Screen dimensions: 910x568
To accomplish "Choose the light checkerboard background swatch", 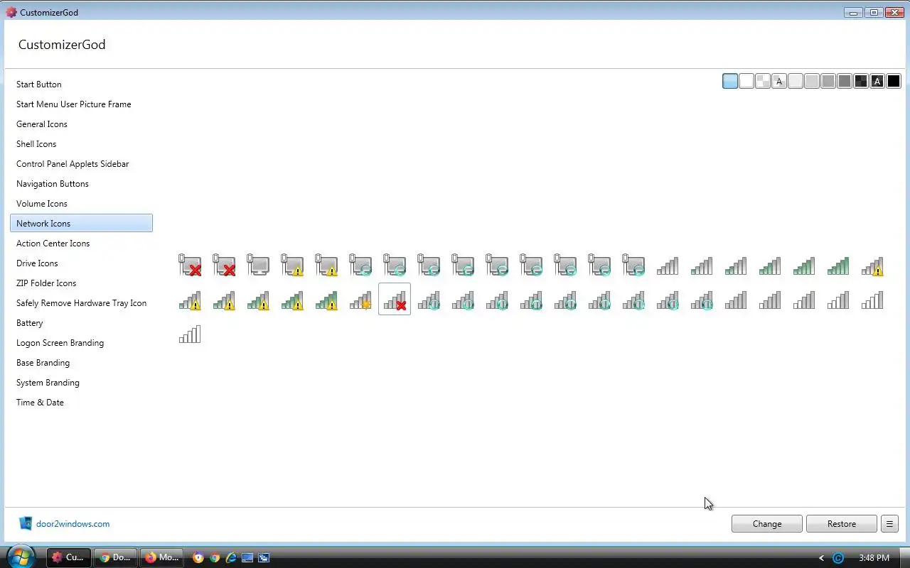I will pyautogui.click(x=763, y=81).
